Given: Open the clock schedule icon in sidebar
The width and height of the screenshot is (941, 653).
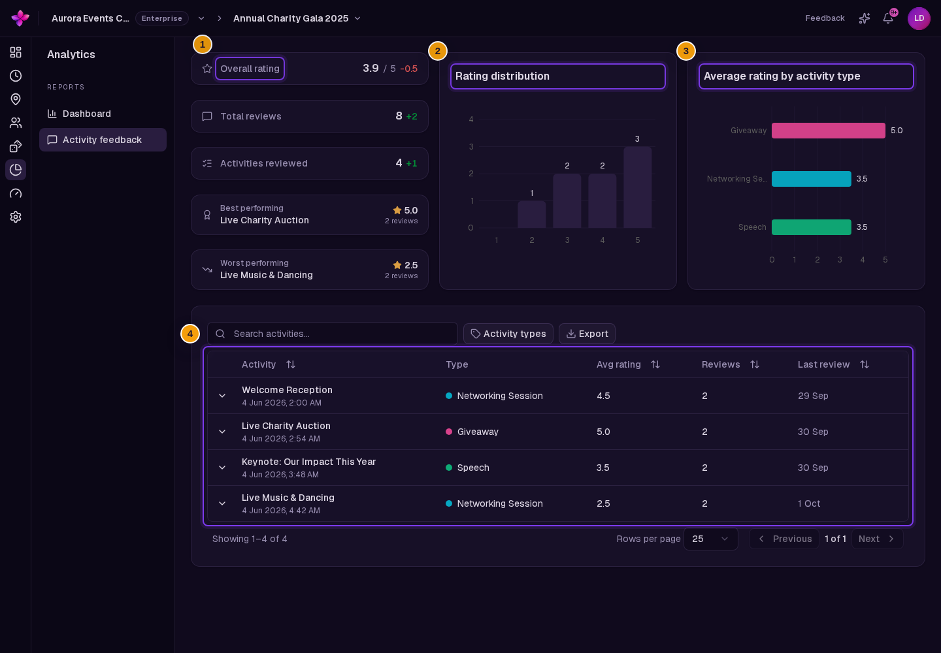Looking at the screenshot, I should point(16,76).
